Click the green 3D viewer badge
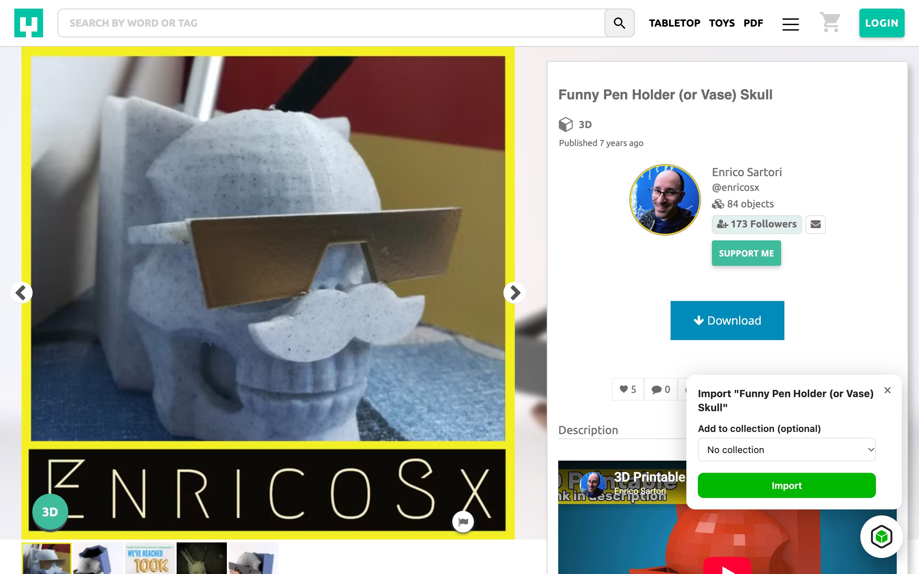Screen dimensions: 919x574 pyautogui.click(x=50, y=512)
